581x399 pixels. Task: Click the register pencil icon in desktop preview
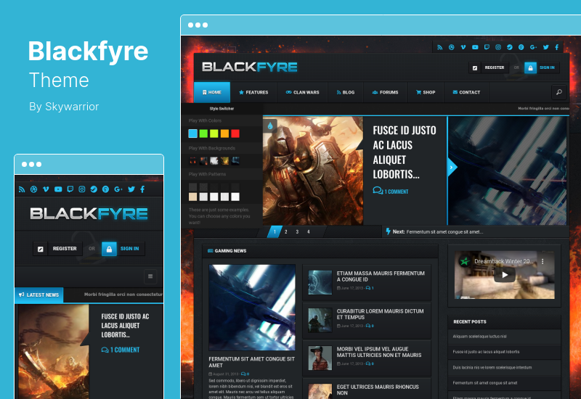(x=475, y=67)
